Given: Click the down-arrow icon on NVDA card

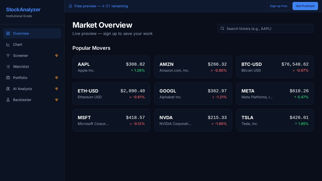Looking at the screenshot, I should tap(212, 124).
